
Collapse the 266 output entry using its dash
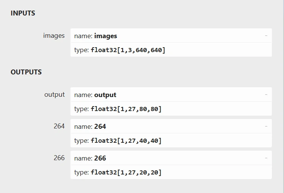point(266,158)
